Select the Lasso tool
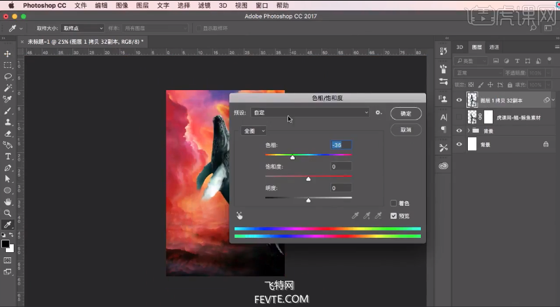 pyautogui.click(x=7, y=77)
